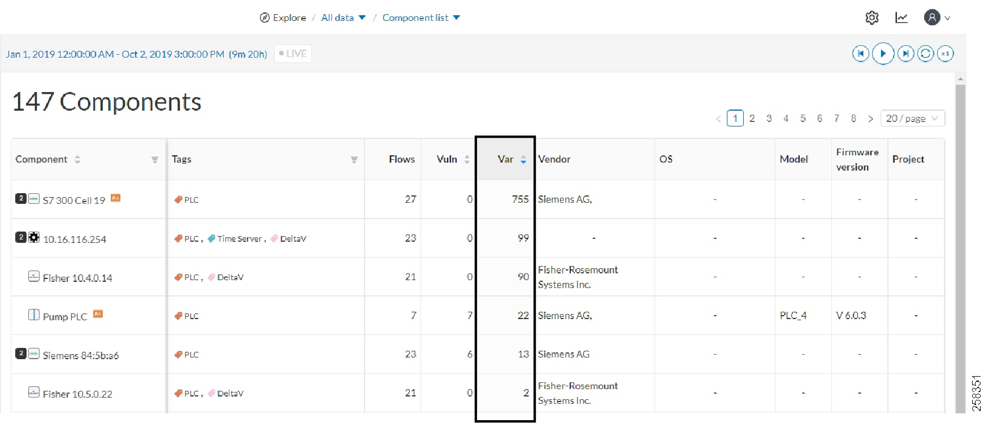Click the Explore breadcrumb link
This screenshot has height=423, width=984.
pos(283,18)
